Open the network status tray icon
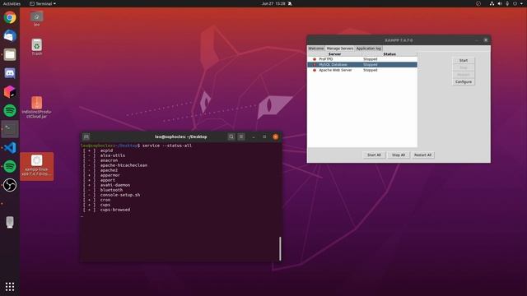The width and height of the screenshot is (527, 296). 492,3
